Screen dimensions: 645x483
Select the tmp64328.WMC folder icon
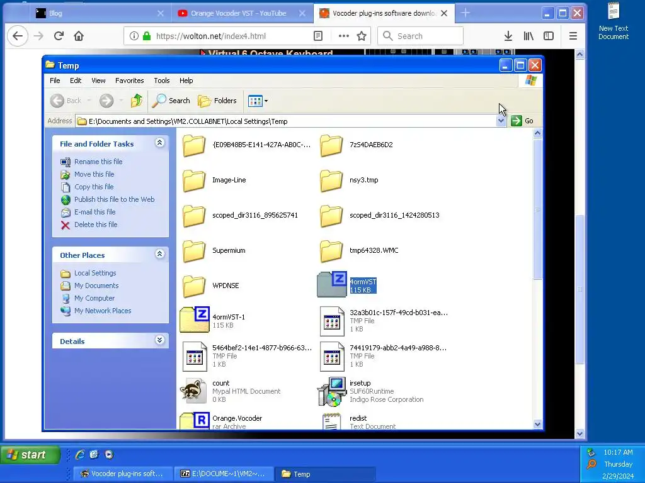click(331, 251)
